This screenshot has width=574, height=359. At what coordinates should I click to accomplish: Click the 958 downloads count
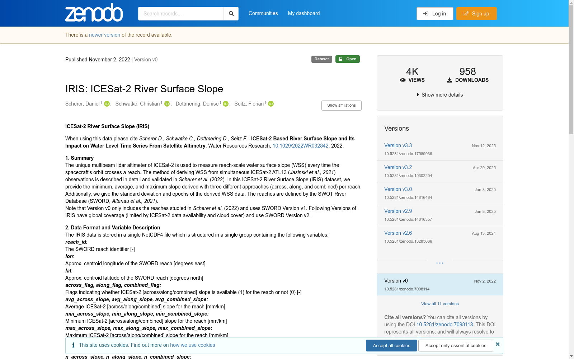pos(467,71)
